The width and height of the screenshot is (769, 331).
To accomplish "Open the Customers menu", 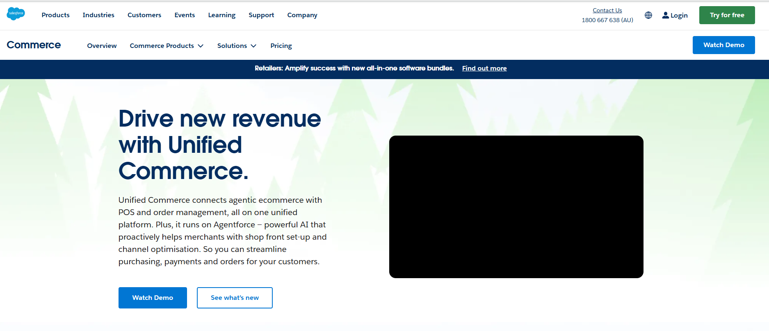I will pyautogui.click(x=144, y=15).
